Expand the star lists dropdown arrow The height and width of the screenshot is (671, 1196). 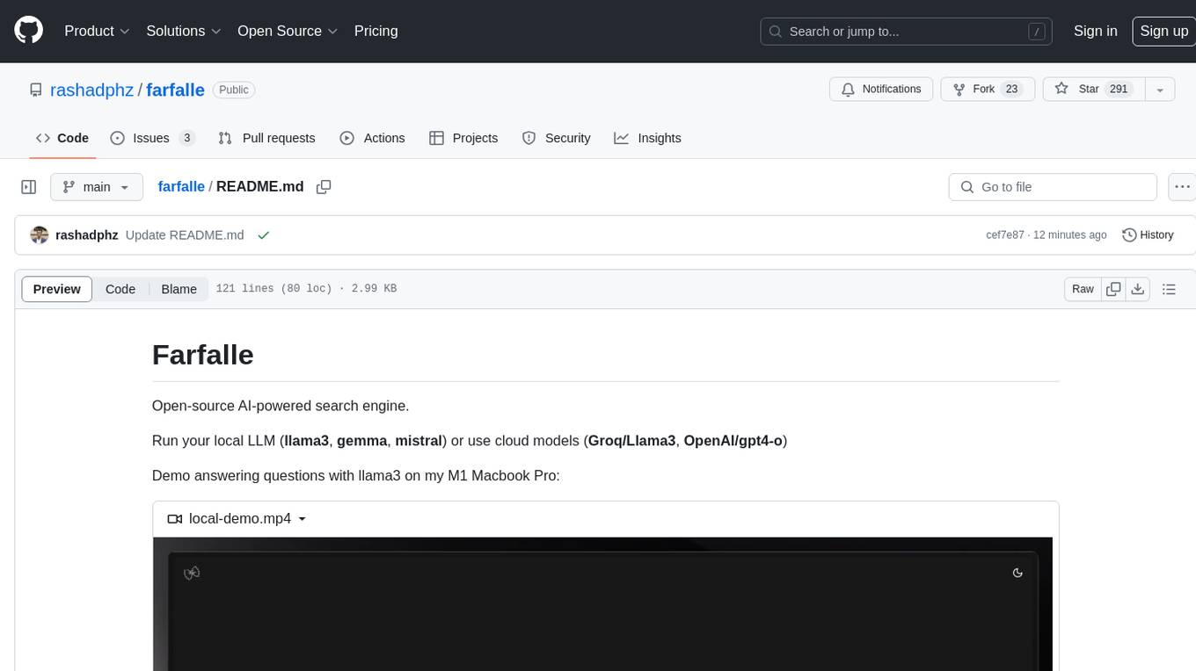click(x=1160, y=90)
